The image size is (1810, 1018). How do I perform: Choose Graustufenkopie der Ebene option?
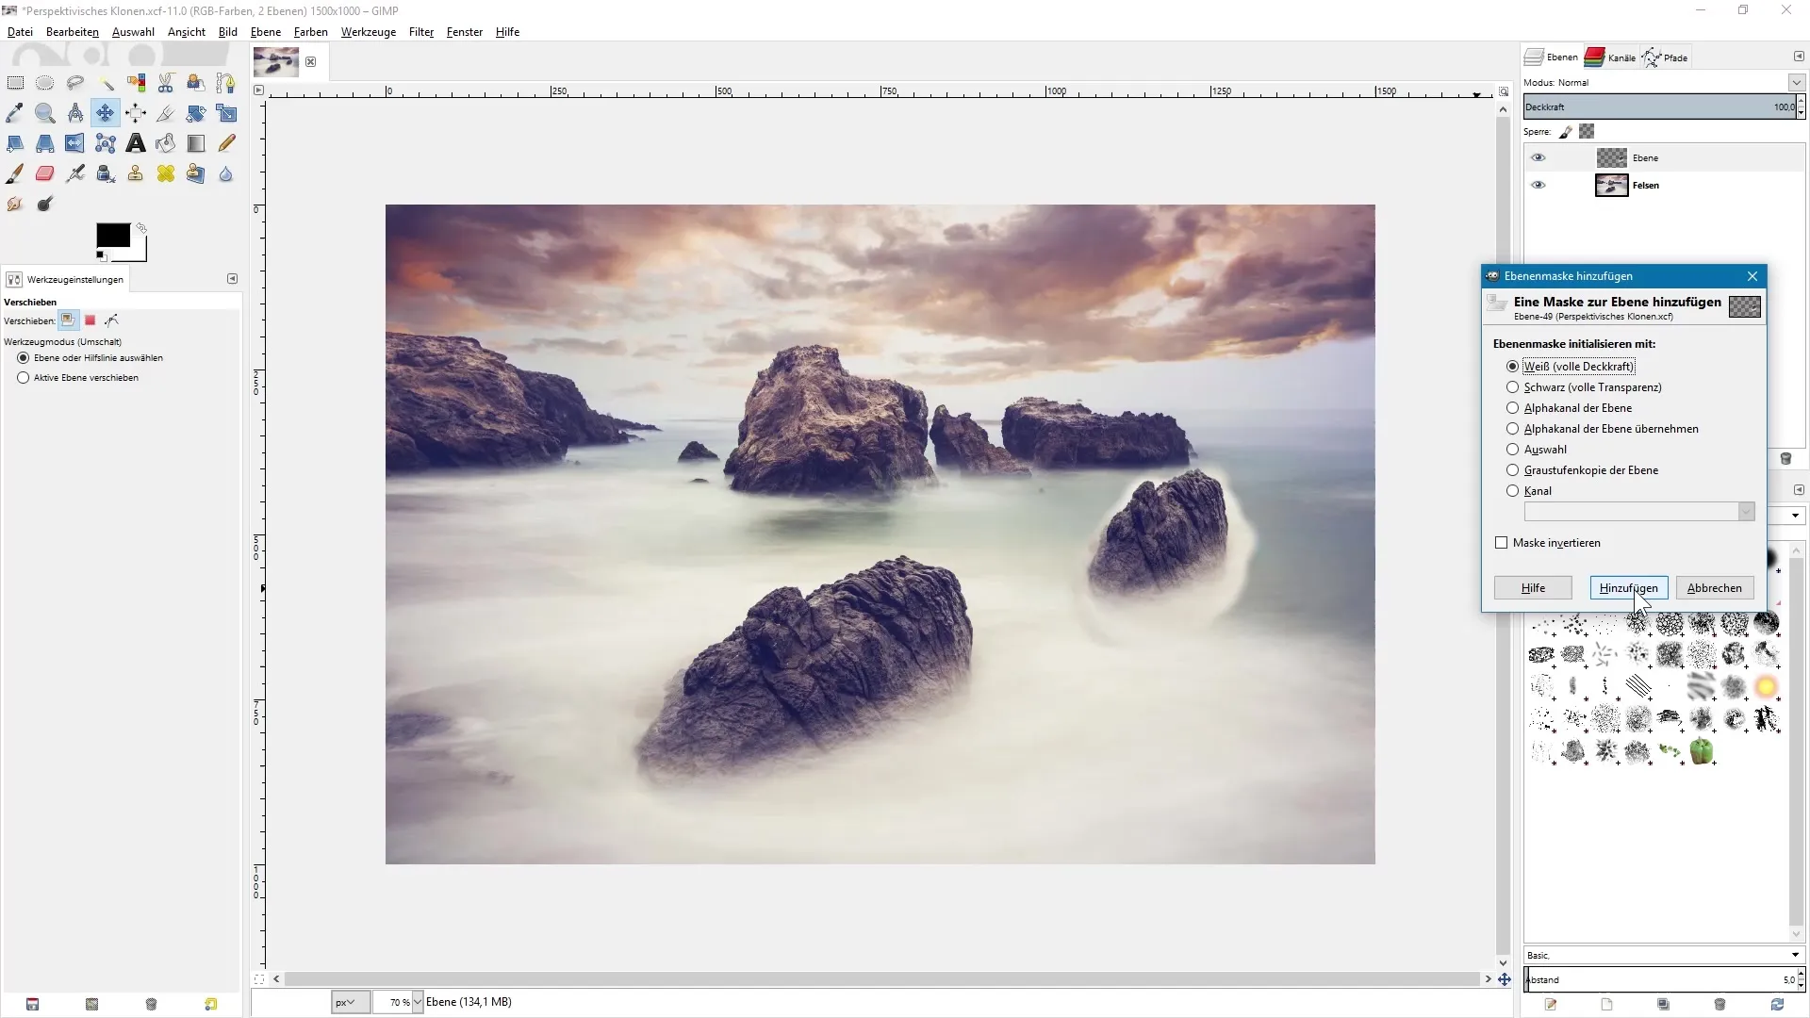[1512, 470]
